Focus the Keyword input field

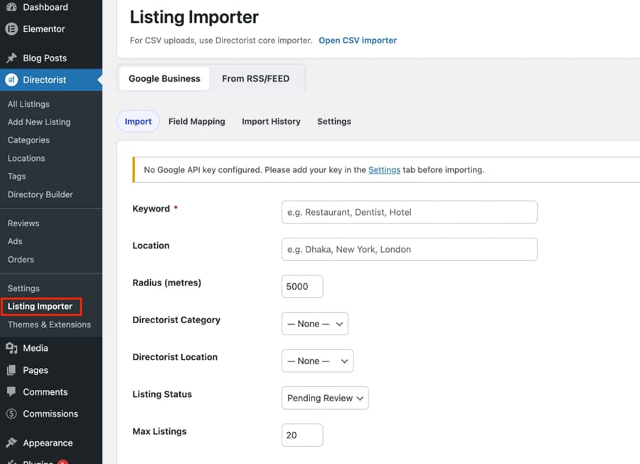pos(410,212)
